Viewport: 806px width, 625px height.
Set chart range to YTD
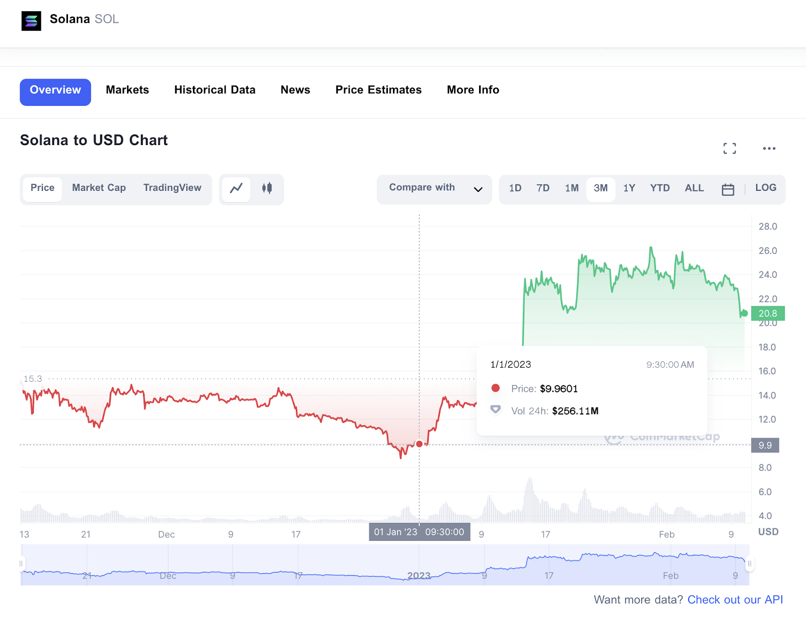(x=660, y=188)
